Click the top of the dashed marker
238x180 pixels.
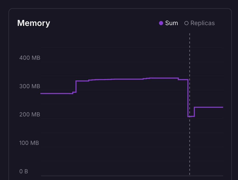(190, 34)
